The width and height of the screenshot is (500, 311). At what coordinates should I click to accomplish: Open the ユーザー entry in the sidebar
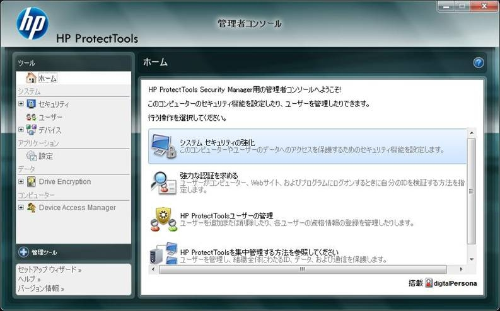[x=50, y=117]
